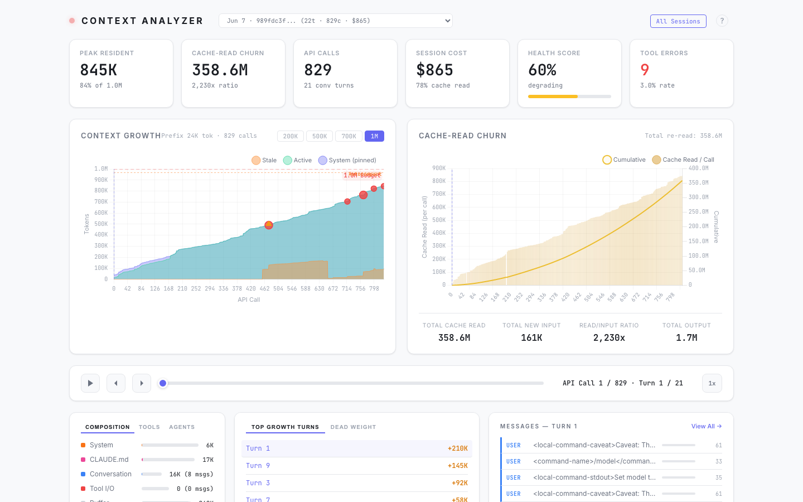
Task: Toggle the System (pinned) legend series
Action: click(x=347, y=160)
